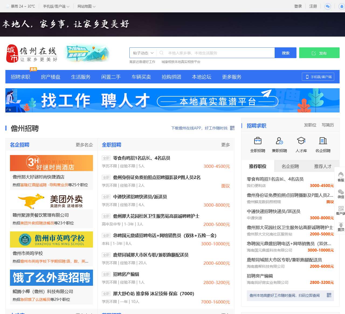
Task: Expand the 手机版/客户端 dropdown in top bar
Action: tap(56, 6)
